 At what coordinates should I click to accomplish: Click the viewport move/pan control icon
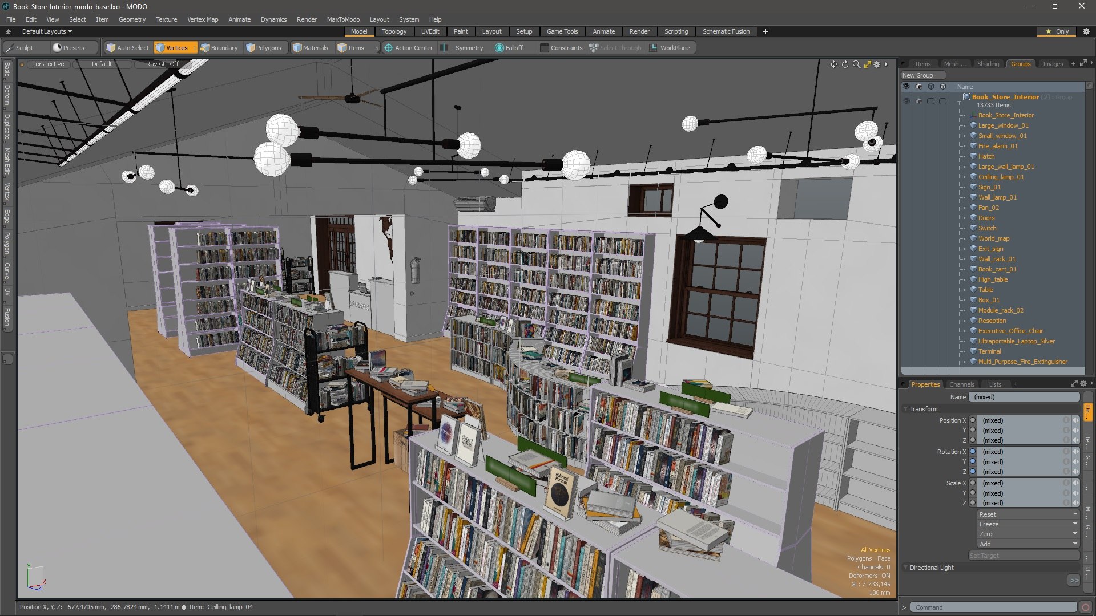pyautogui.click(x=833, y=64)
